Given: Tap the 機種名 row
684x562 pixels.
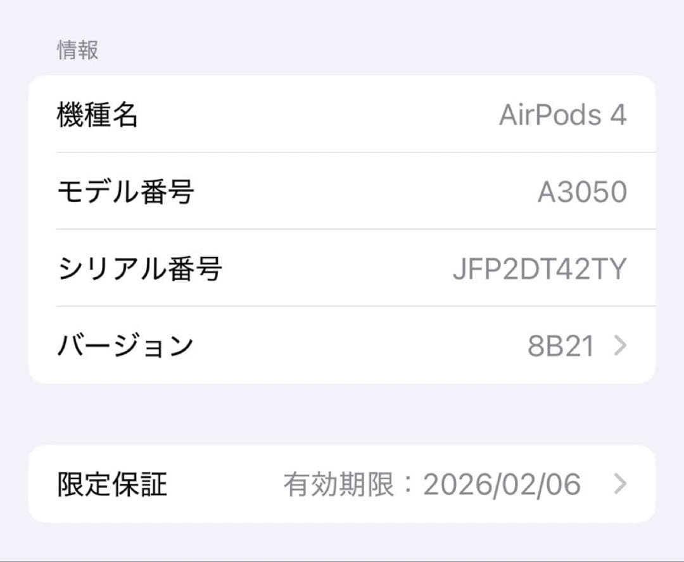Looking at the screenshot, I should [x=342, y=115].
